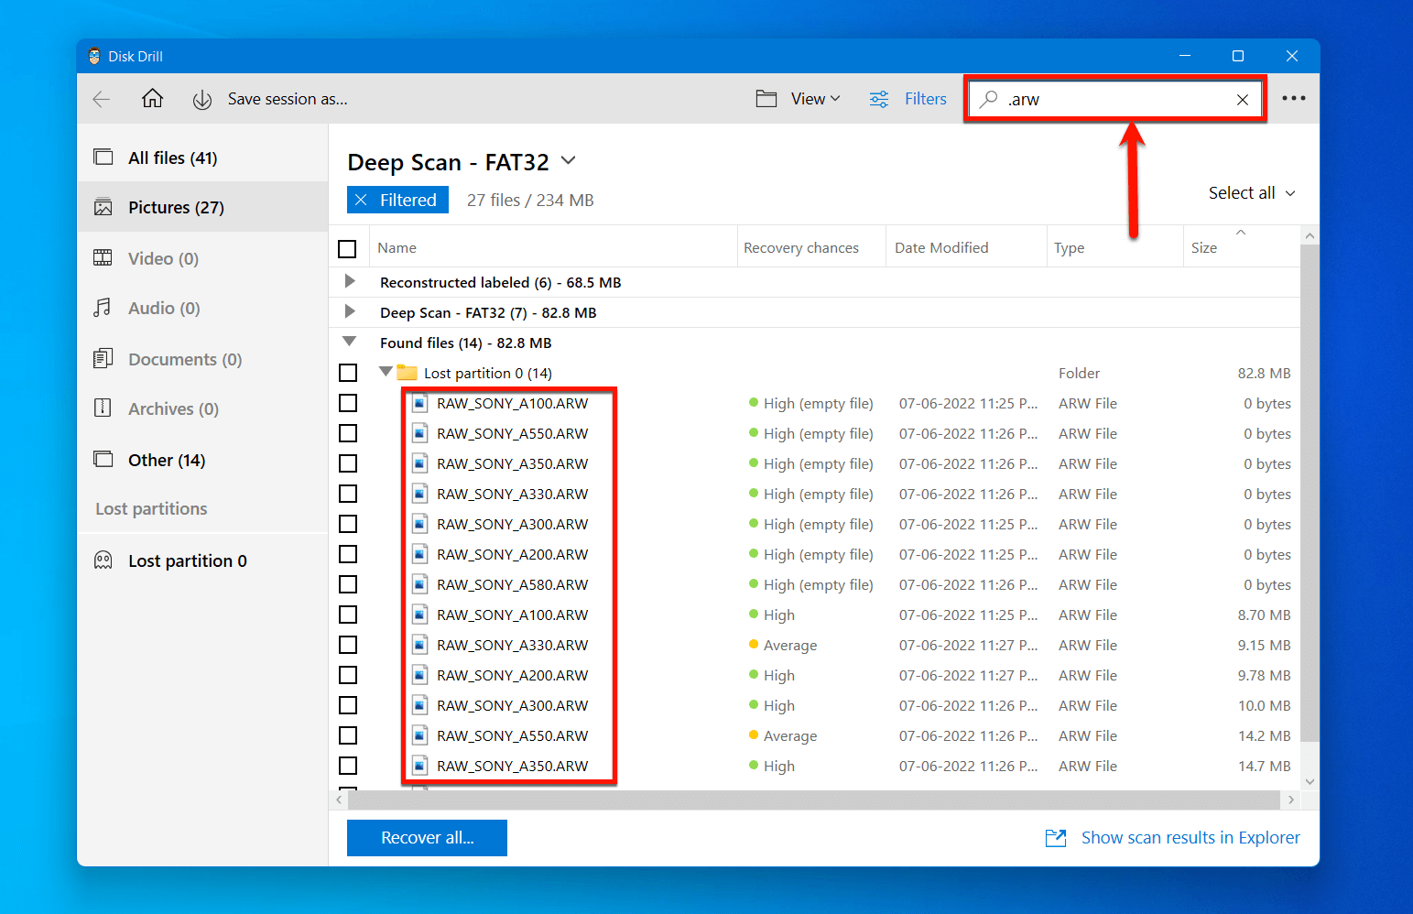Check the 14.7 MB RAW_SONY_A350.ARW file
This screenshot has width=1413, height=914.
pos(348,766)
